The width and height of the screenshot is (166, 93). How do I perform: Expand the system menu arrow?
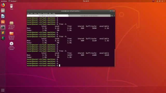(x=164, y=1)
